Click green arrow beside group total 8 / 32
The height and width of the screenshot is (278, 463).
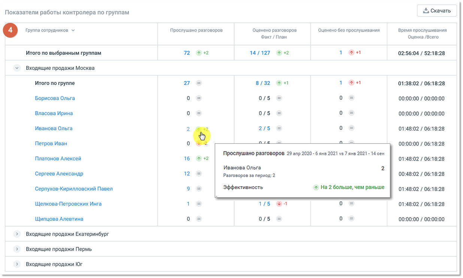tap(279, 83)
